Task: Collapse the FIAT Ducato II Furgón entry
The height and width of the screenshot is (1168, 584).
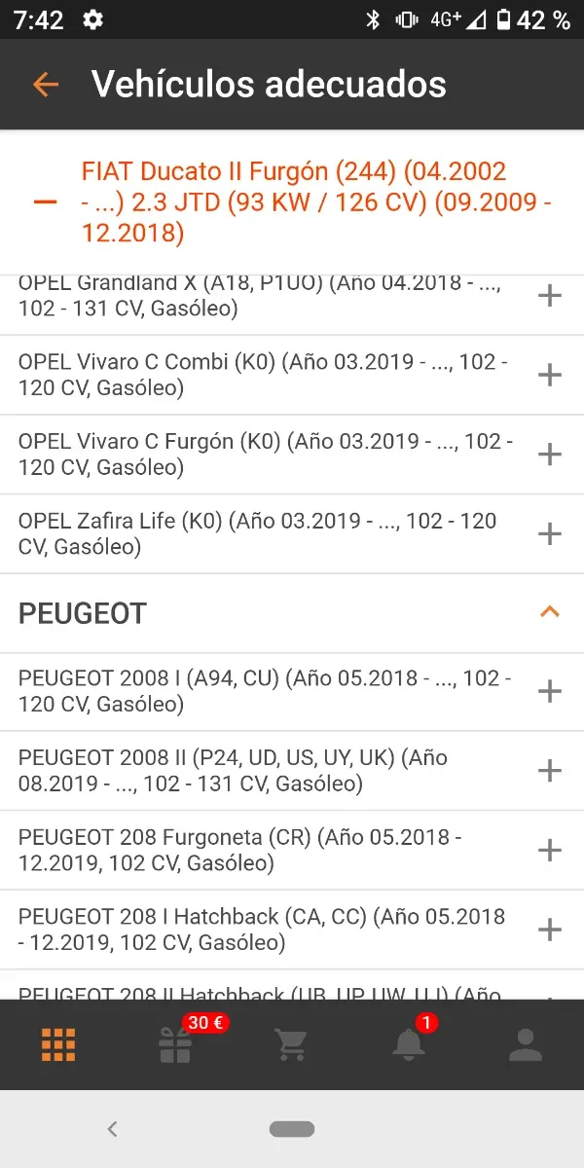Action: pyautogui.click(x=43, y=201)
